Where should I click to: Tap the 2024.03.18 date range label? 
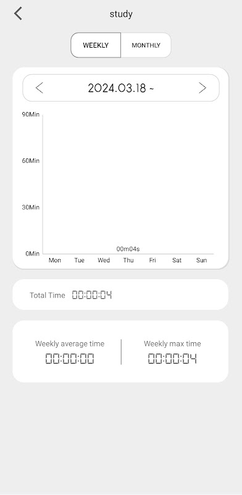[121, 88]
